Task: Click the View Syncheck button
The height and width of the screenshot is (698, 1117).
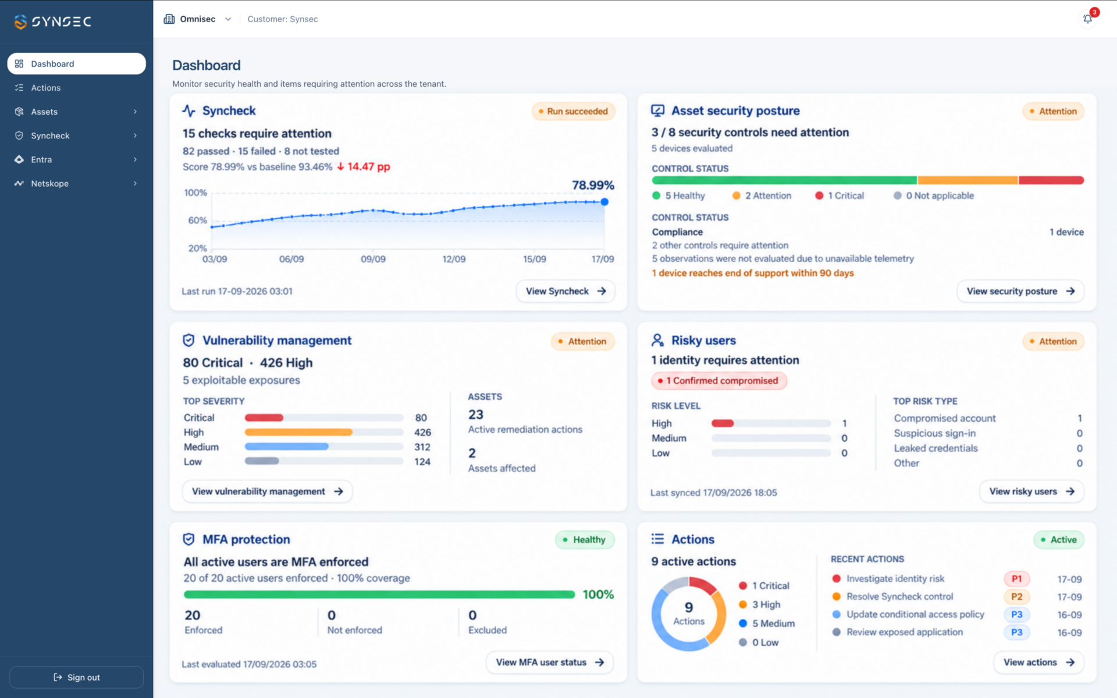Action: pyautogui.click(x=565, y=291)
